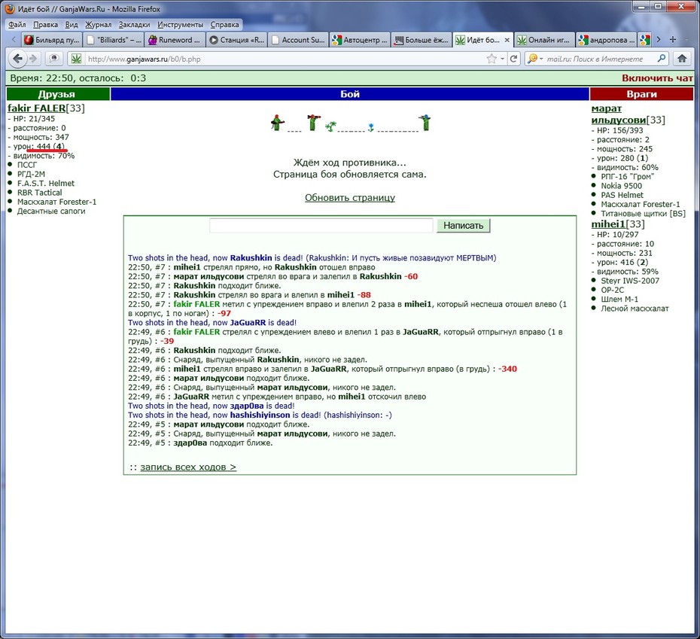Viewport: 700px width, 639px height.
Task: Click the site identity icon beside the Forward arrow
Action: tap(54, 59)
